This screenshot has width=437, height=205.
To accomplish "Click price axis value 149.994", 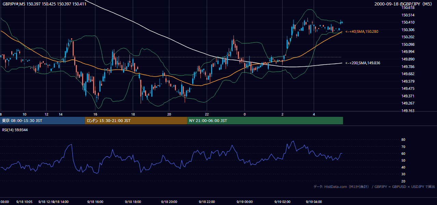I will coord(408,52).
